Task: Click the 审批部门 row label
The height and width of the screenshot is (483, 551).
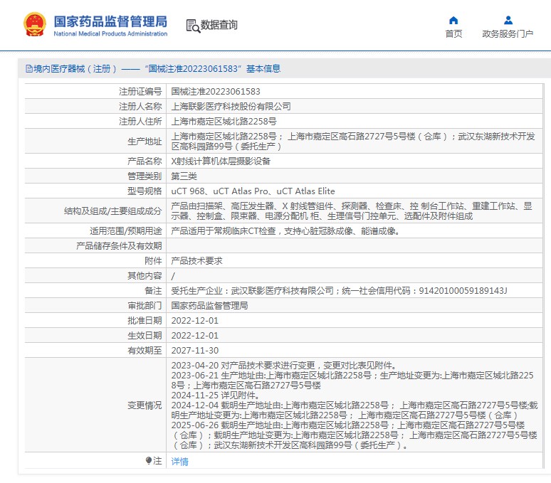Action: (x=145, y=305)
